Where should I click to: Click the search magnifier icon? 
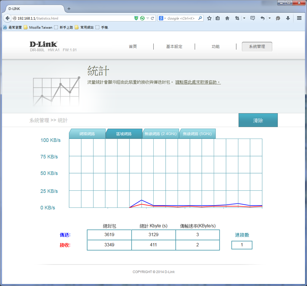[200, 18]
